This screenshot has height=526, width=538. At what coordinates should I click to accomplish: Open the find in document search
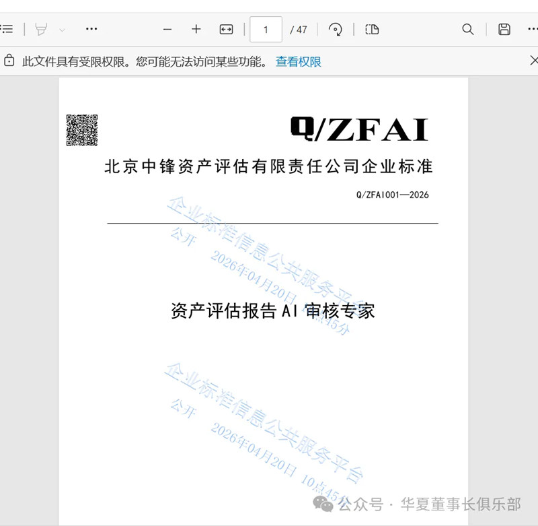click(x=468, y=29)
